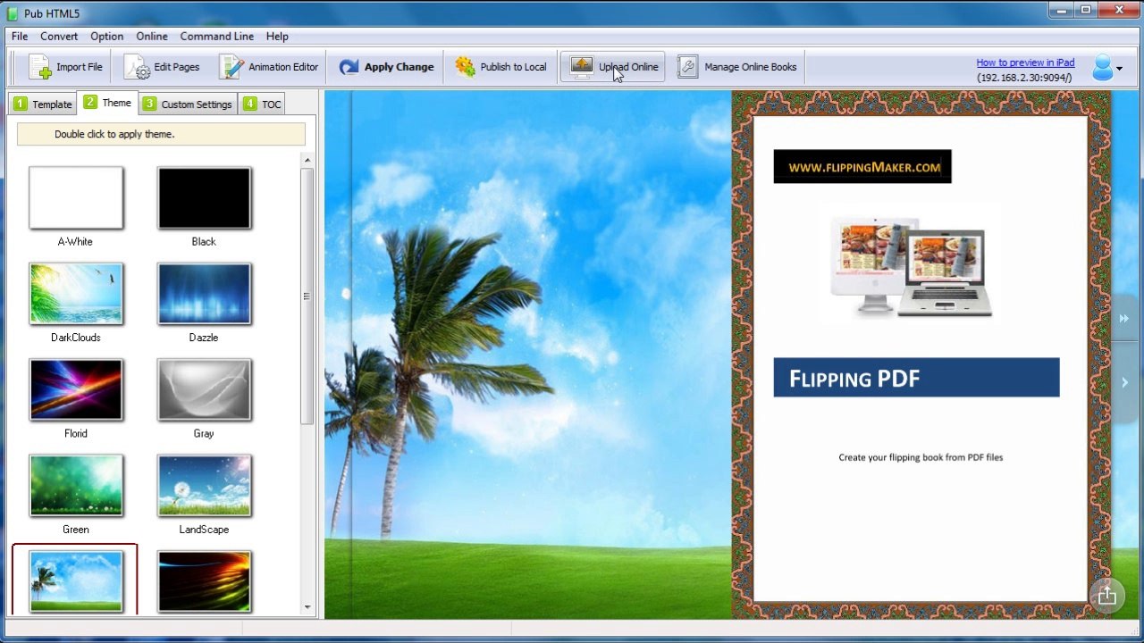
Task: Click the user account avatar icon
Action: pyautogui.click(x=1103, y=67)
